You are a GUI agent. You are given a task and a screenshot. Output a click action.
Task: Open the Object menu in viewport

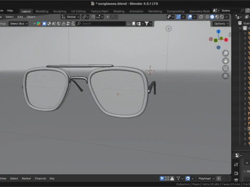tap(31, 17)
